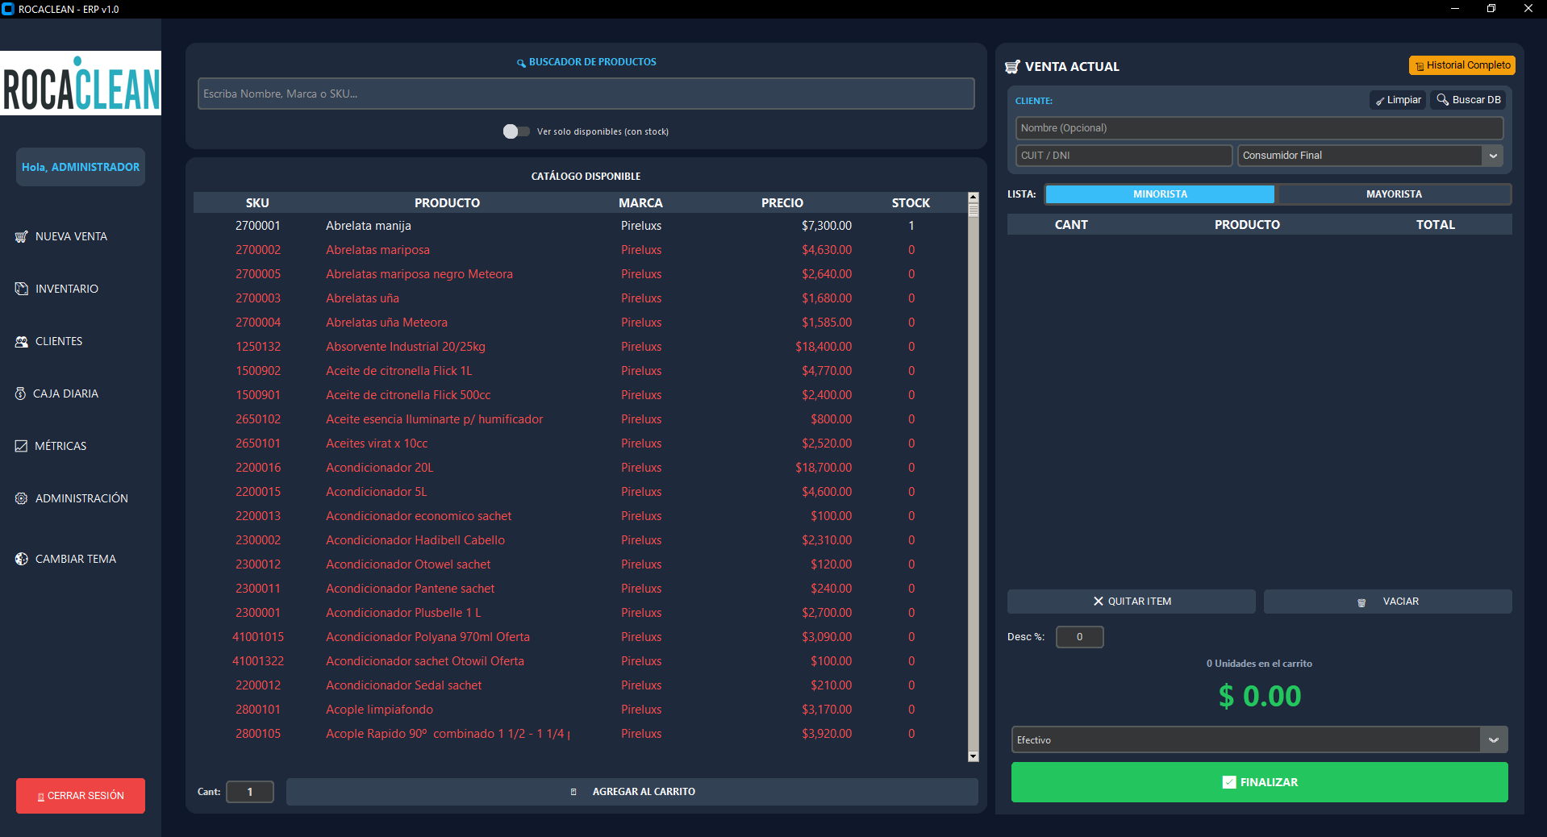This screenshot has height=837, width=1547.
Task: Open the INVENTARIO menu entry
Action: [67, 289]
